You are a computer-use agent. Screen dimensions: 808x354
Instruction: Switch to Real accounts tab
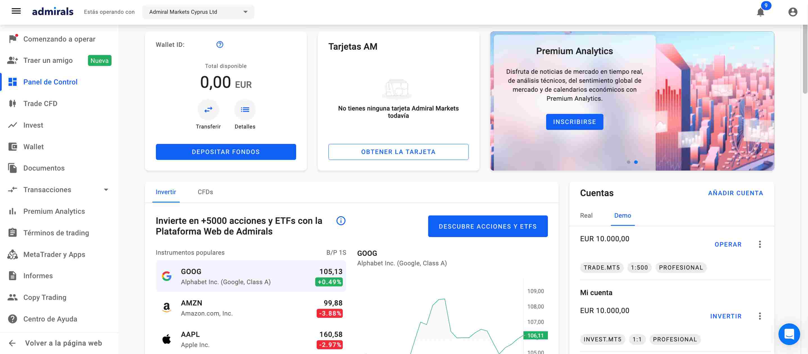point(586,215)
